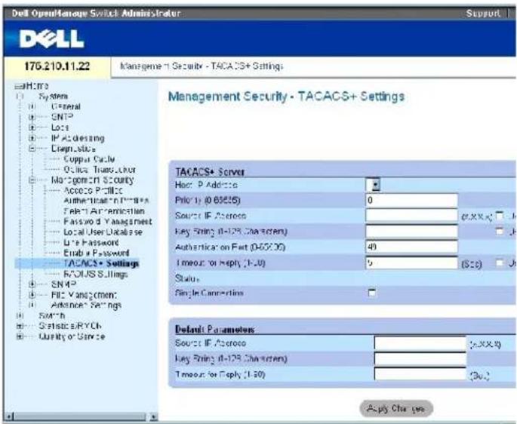Open the Support link in the header
The image size is (517, 424).
point(483,13)
